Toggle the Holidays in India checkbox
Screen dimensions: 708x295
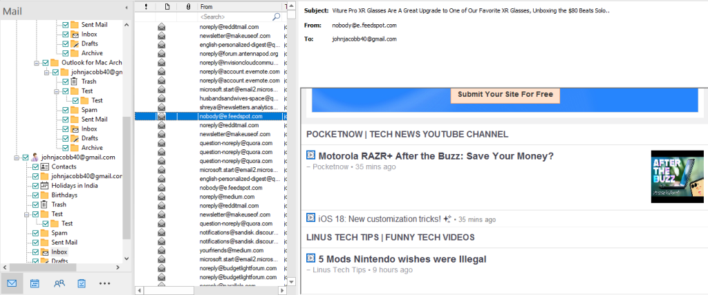coord(35,186)
